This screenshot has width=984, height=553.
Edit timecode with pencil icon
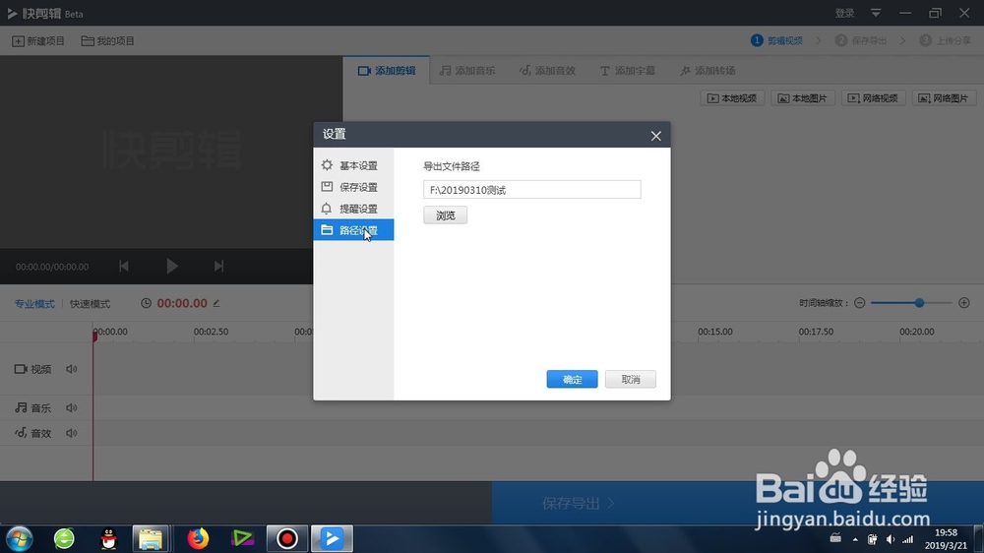pos(216,303)
